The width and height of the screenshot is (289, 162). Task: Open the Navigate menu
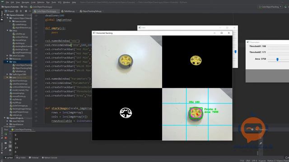point(25,2)
